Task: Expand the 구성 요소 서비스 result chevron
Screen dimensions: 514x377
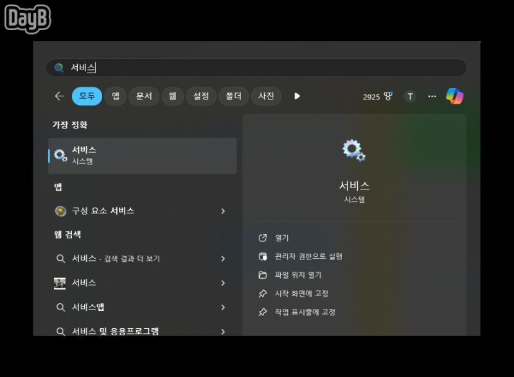Action: click(x=223, y=211)
